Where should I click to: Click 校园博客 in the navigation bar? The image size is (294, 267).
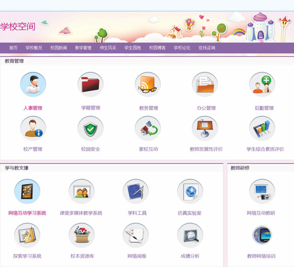point(157,48)
